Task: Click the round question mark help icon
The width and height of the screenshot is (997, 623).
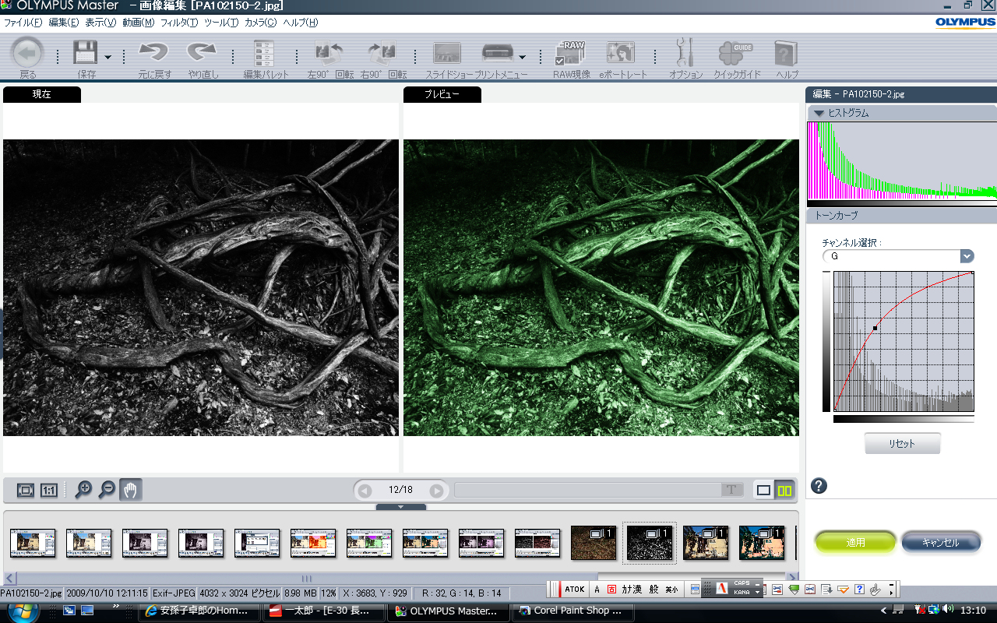Action: 819,487
